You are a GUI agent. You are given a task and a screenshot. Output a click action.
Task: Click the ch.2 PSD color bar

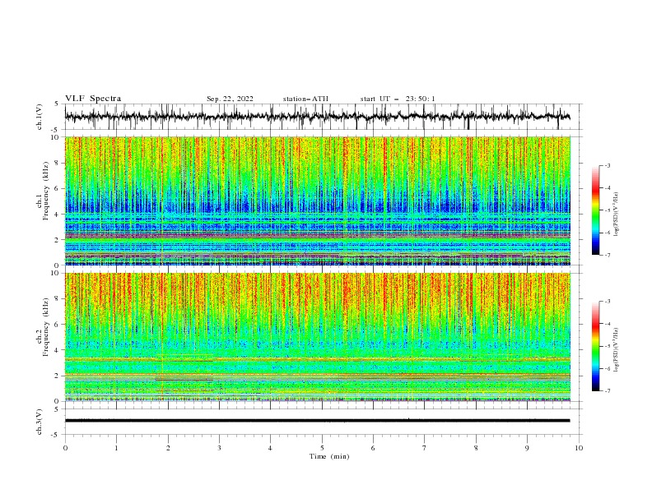tap(595, 346)
